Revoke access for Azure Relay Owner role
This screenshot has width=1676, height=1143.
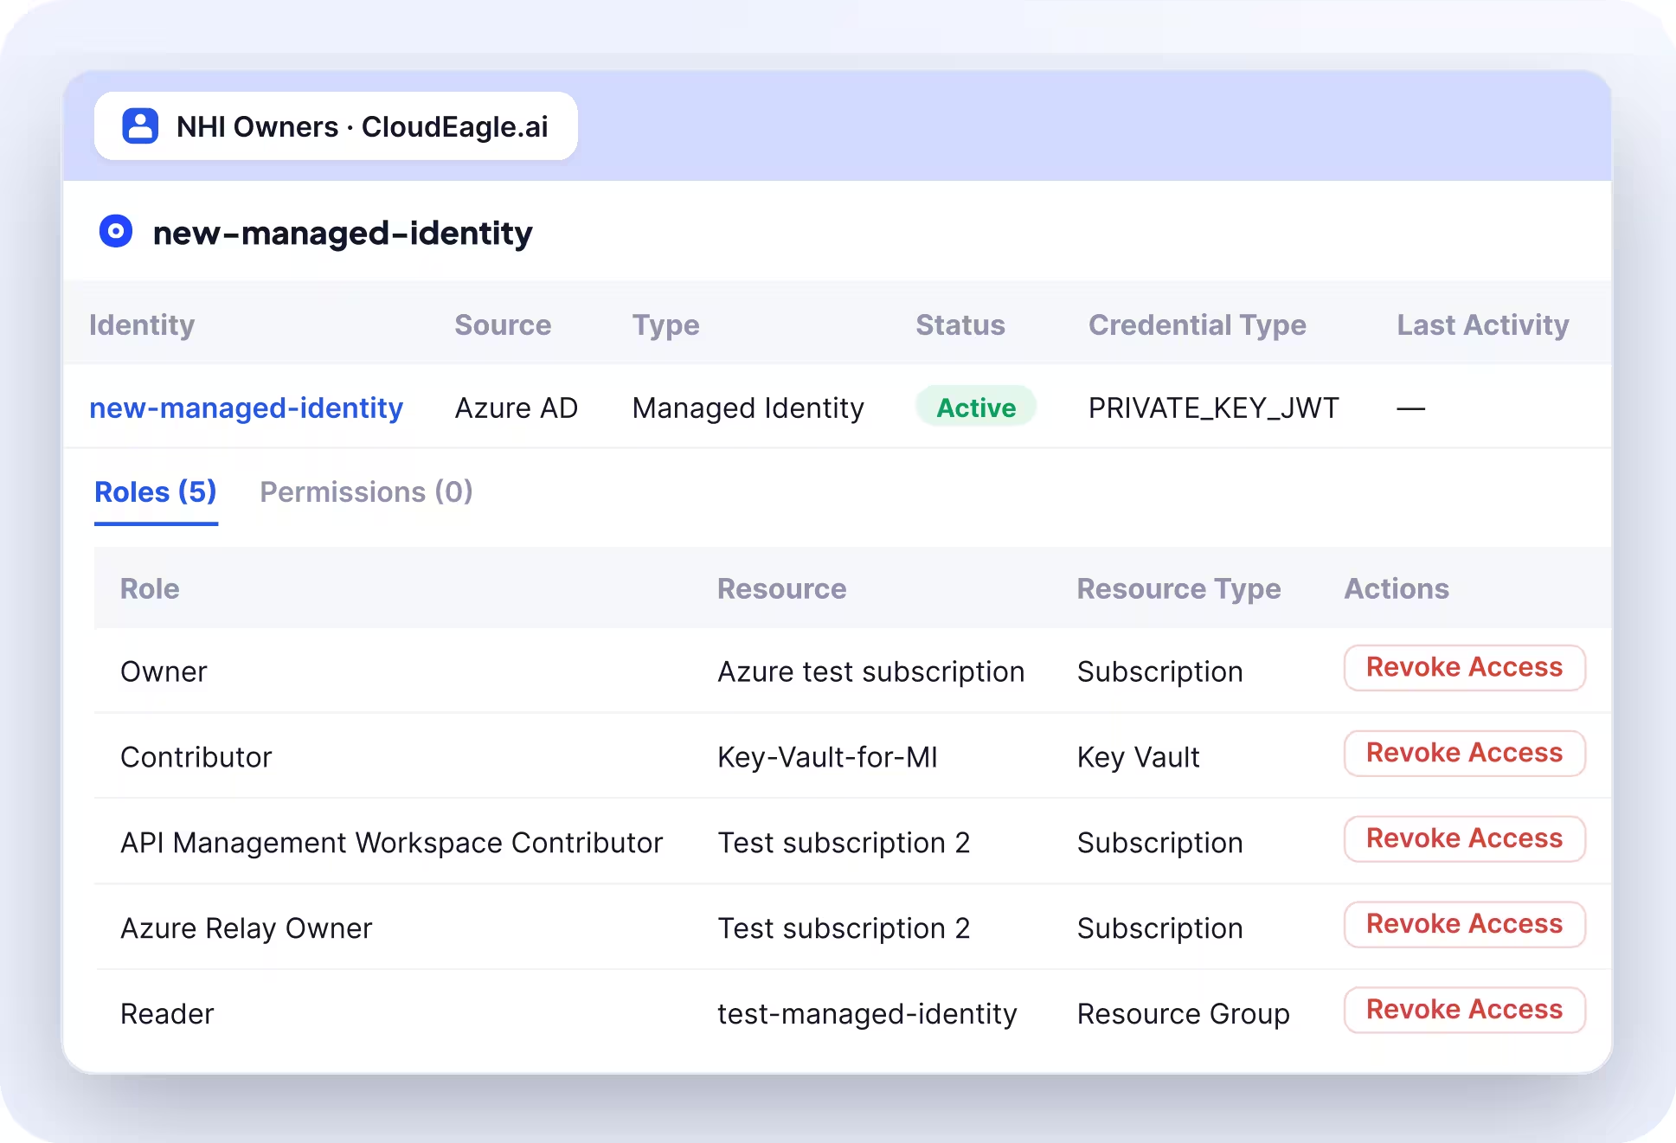point(1464,924)
